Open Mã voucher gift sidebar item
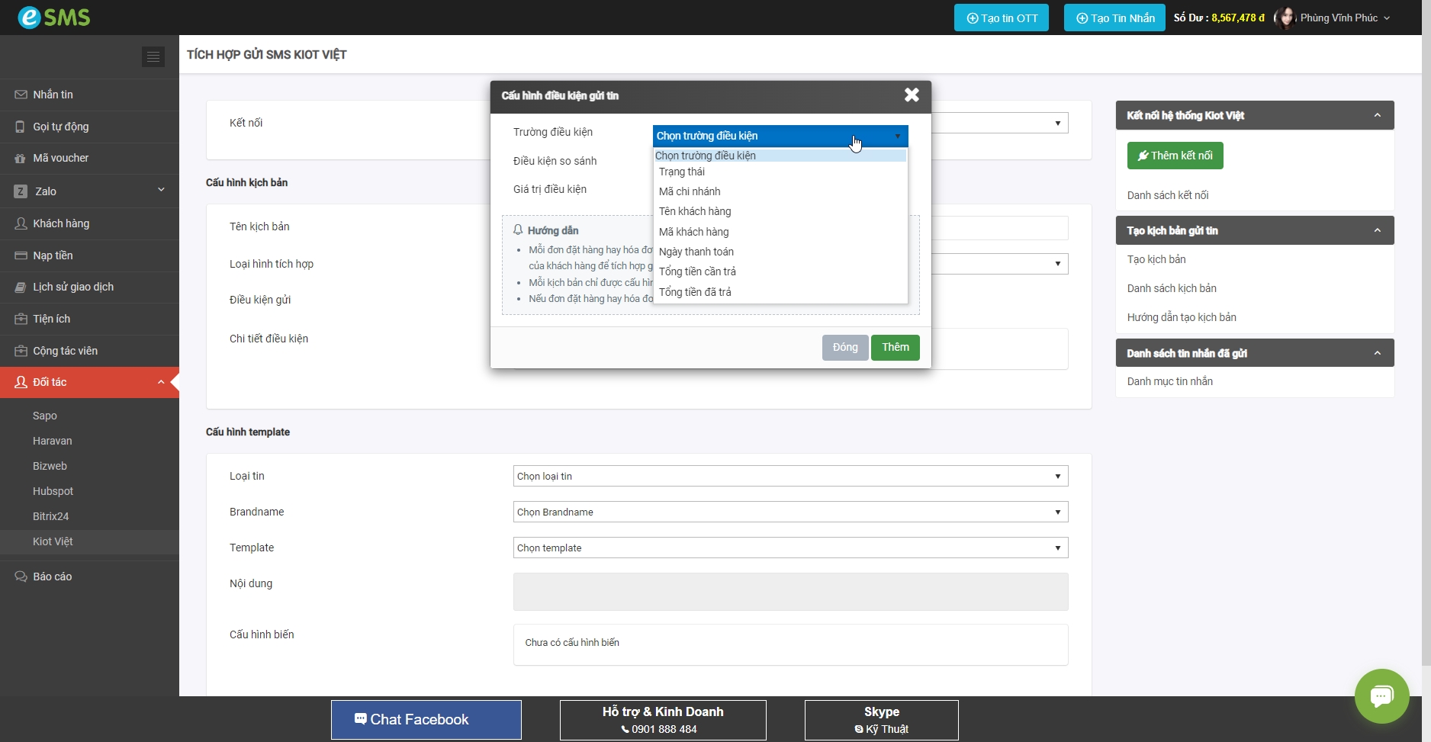Screen dimensions: 1431x742 [60, 158]
